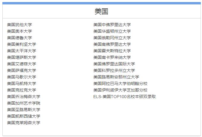Open 美国加州艺术学院 link
Screen dimensions: 202x137
click(23, 103)
